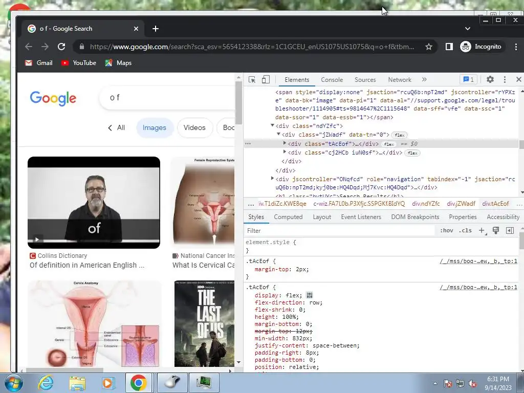Click the browser back arrow
Image resolution: width=524 pixels, height=393 pixels.
click(29, 47)
